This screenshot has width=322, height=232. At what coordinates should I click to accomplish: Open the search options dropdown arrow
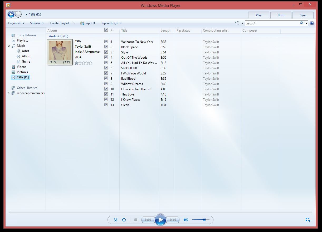tap(306, 23)
